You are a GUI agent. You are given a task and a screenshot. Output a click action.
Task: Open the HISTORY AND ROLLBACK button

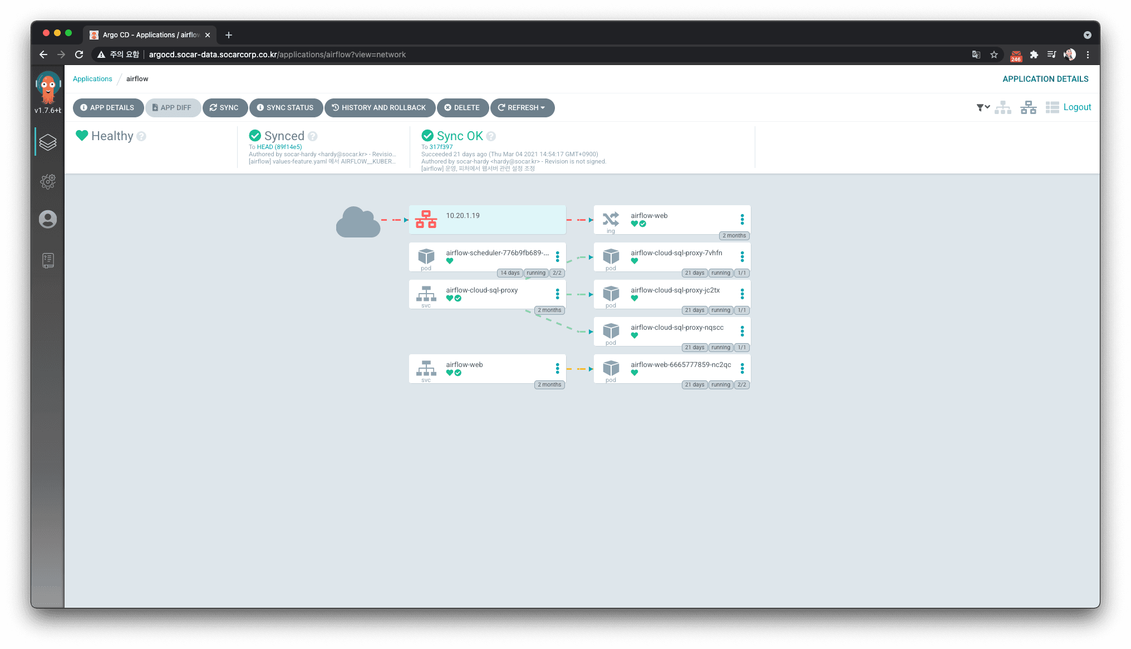(x=380, y=108)
